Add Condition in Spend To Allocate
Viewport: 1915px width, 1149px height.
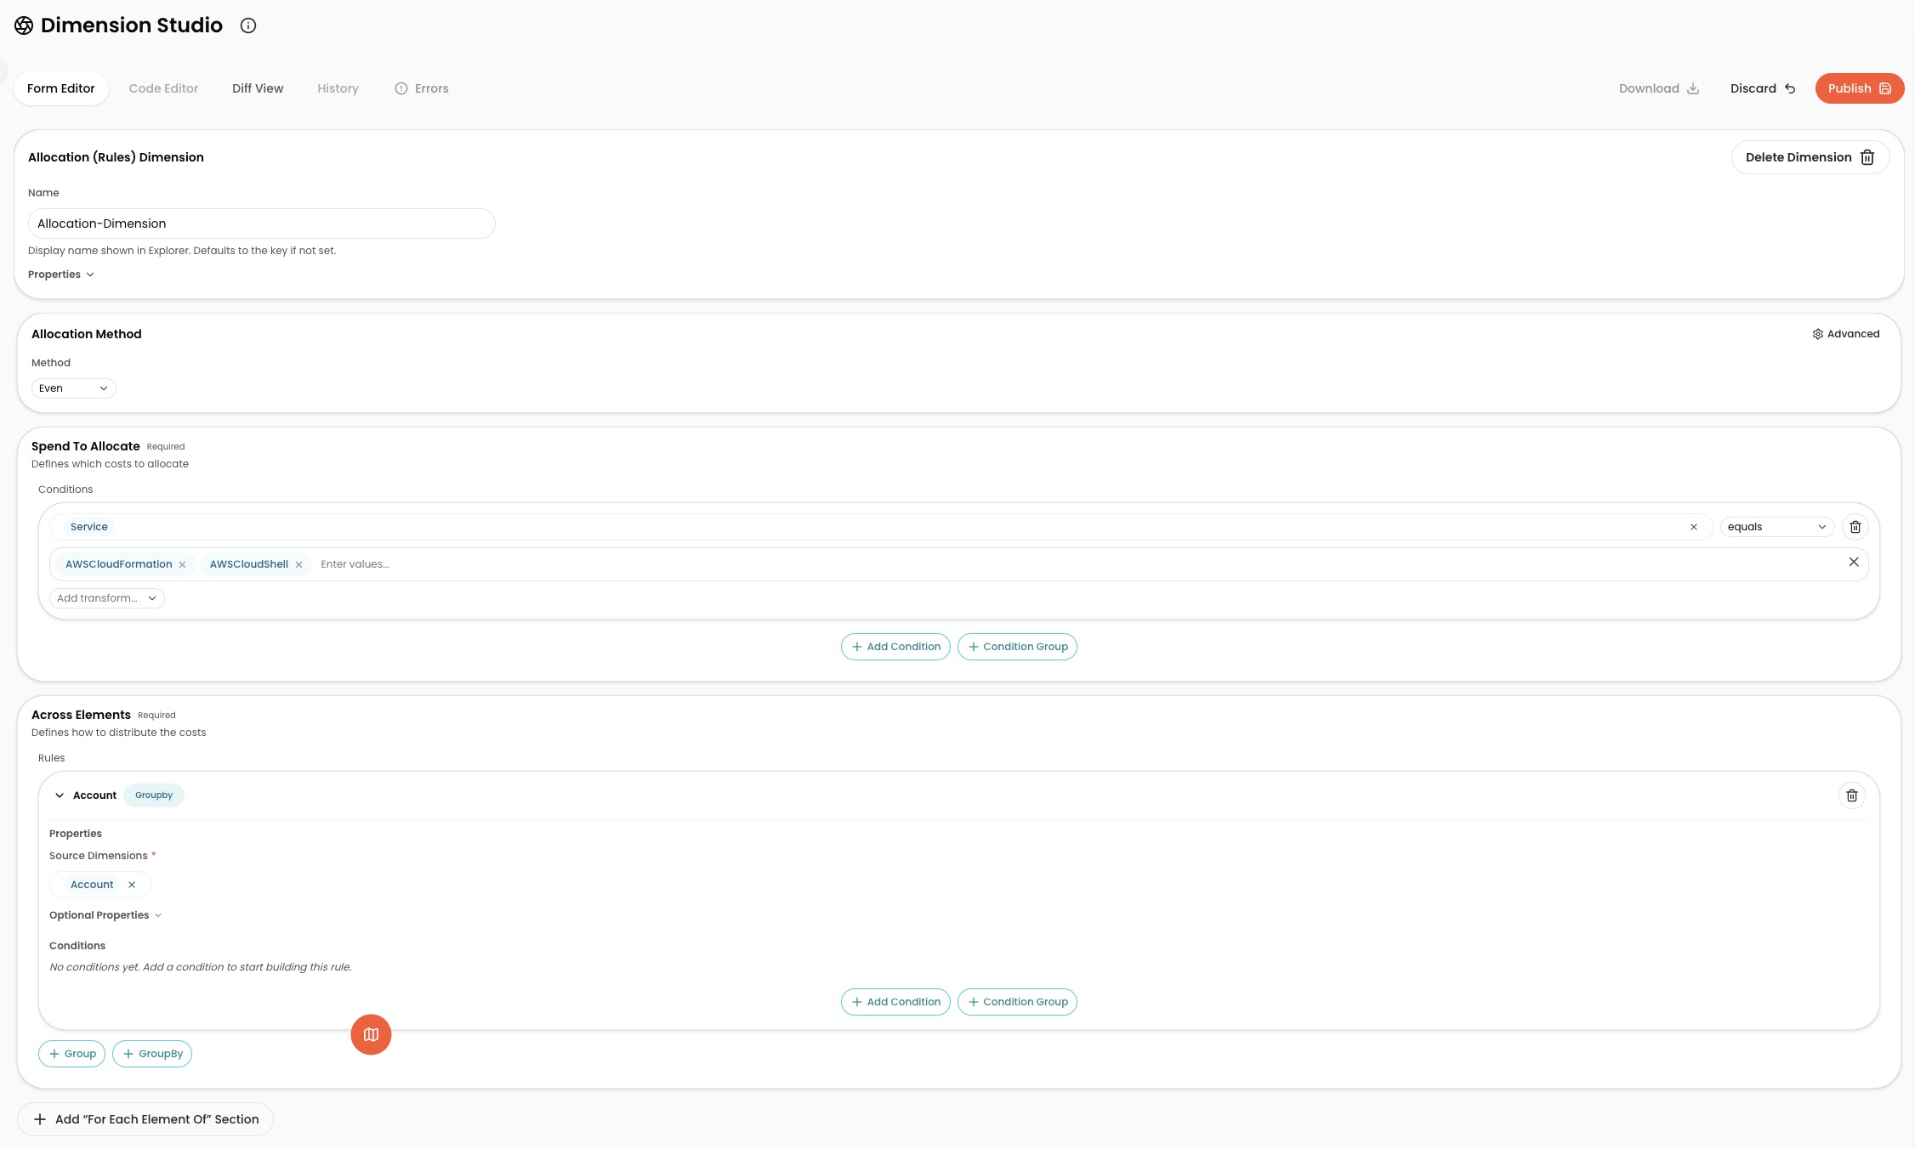click(895, 647)
